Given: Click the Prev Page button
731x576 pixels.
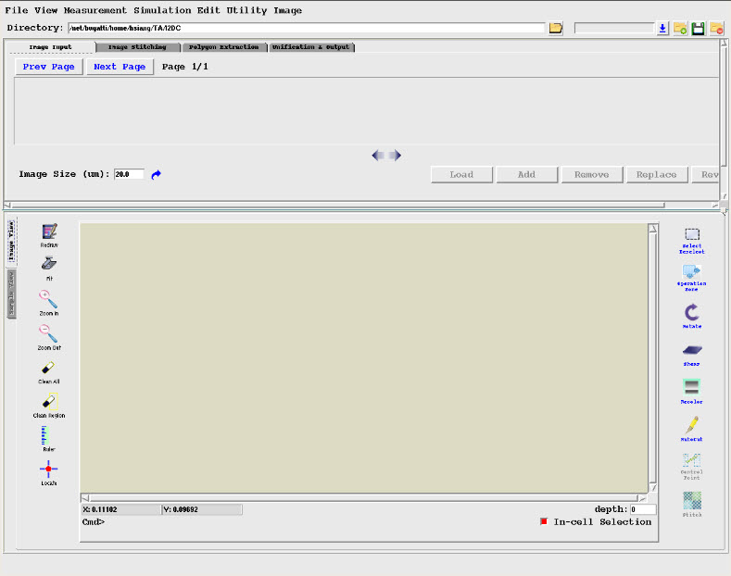Looking at the screenshot, I should pos(48,67).
